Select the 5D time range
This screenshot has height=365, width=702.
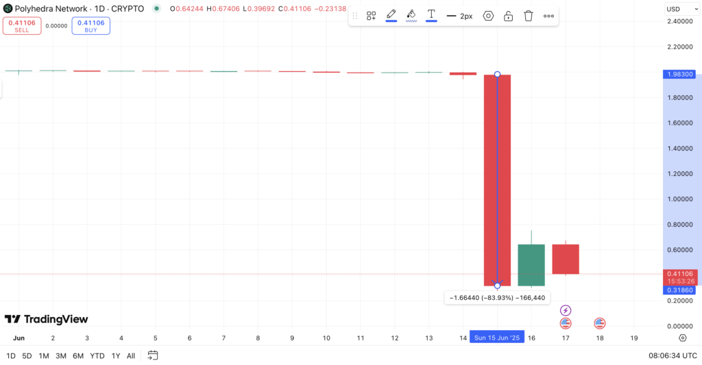tap(27, 356)
